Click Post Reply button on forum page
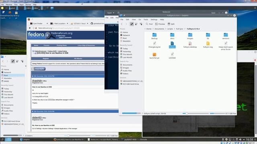The width and height of the screenshot is (257, 144). click(39, 69)
